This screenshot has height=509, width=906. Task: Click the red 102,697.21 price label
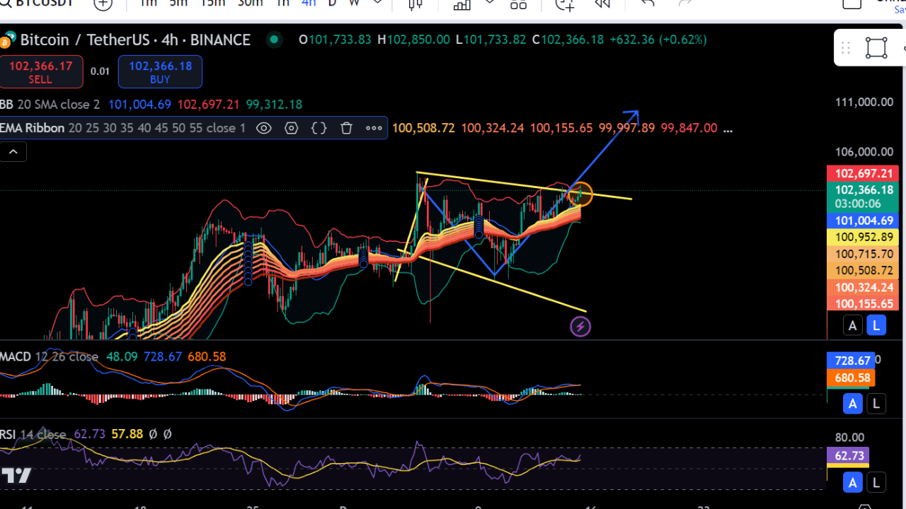click(863, 173)
